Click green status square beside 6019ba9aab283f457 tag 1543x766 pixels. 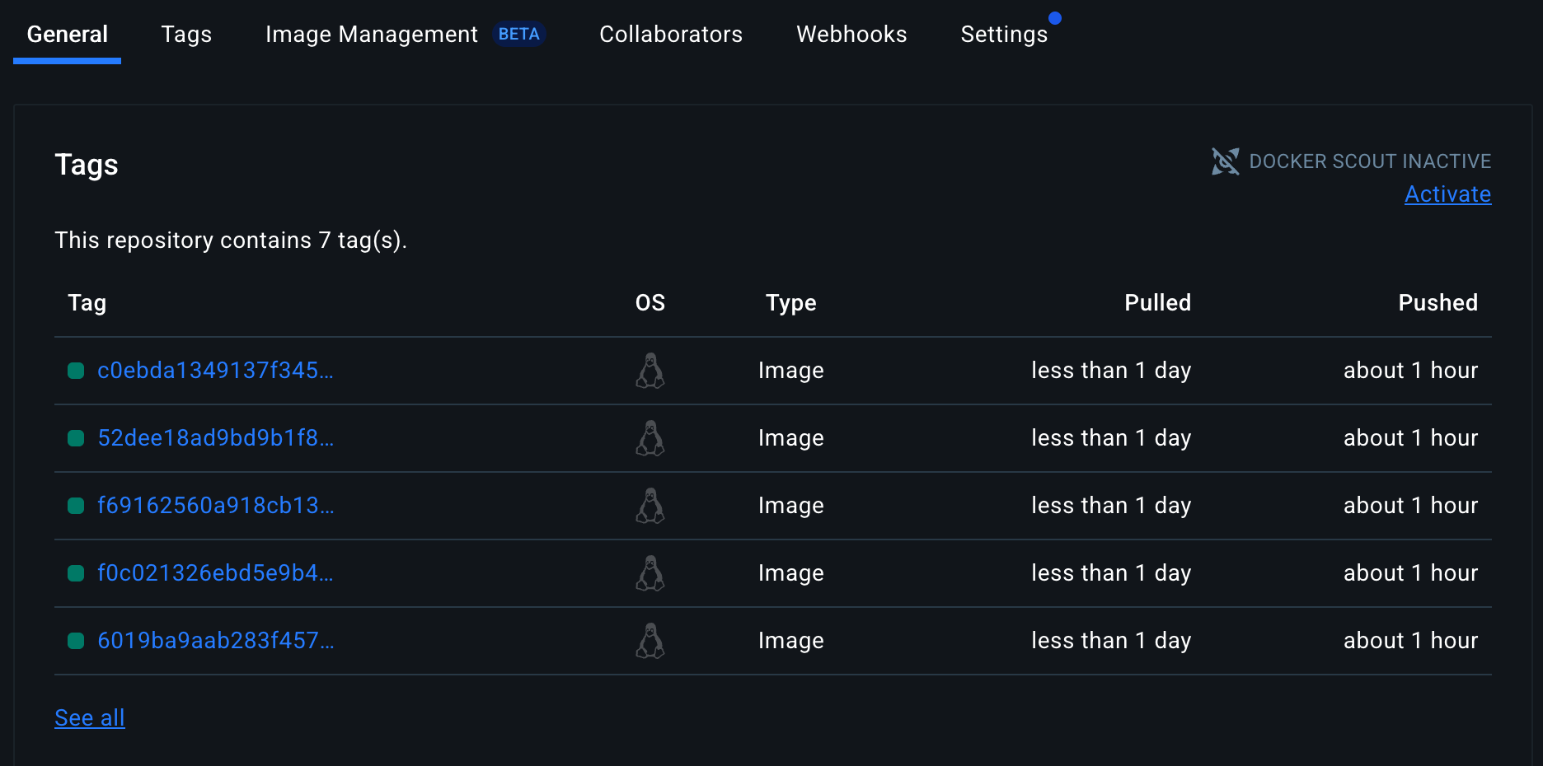tap(76, 641)
